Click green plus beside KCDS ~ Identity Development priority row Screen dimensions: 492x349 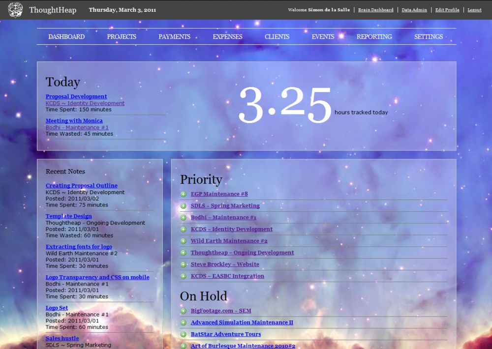183,230
